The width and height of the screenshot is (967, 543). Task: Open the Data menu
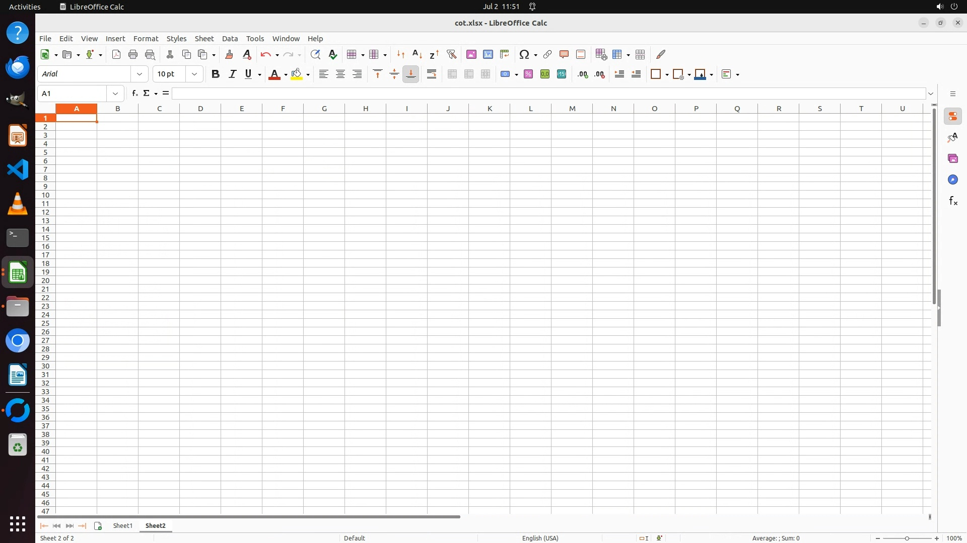[230, 39]
